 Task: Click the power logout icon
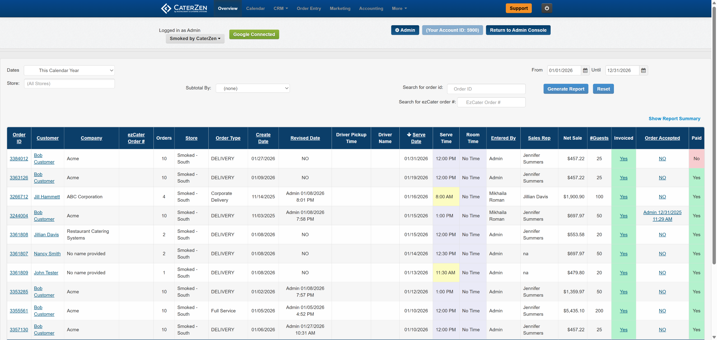[x=546, y=8]
